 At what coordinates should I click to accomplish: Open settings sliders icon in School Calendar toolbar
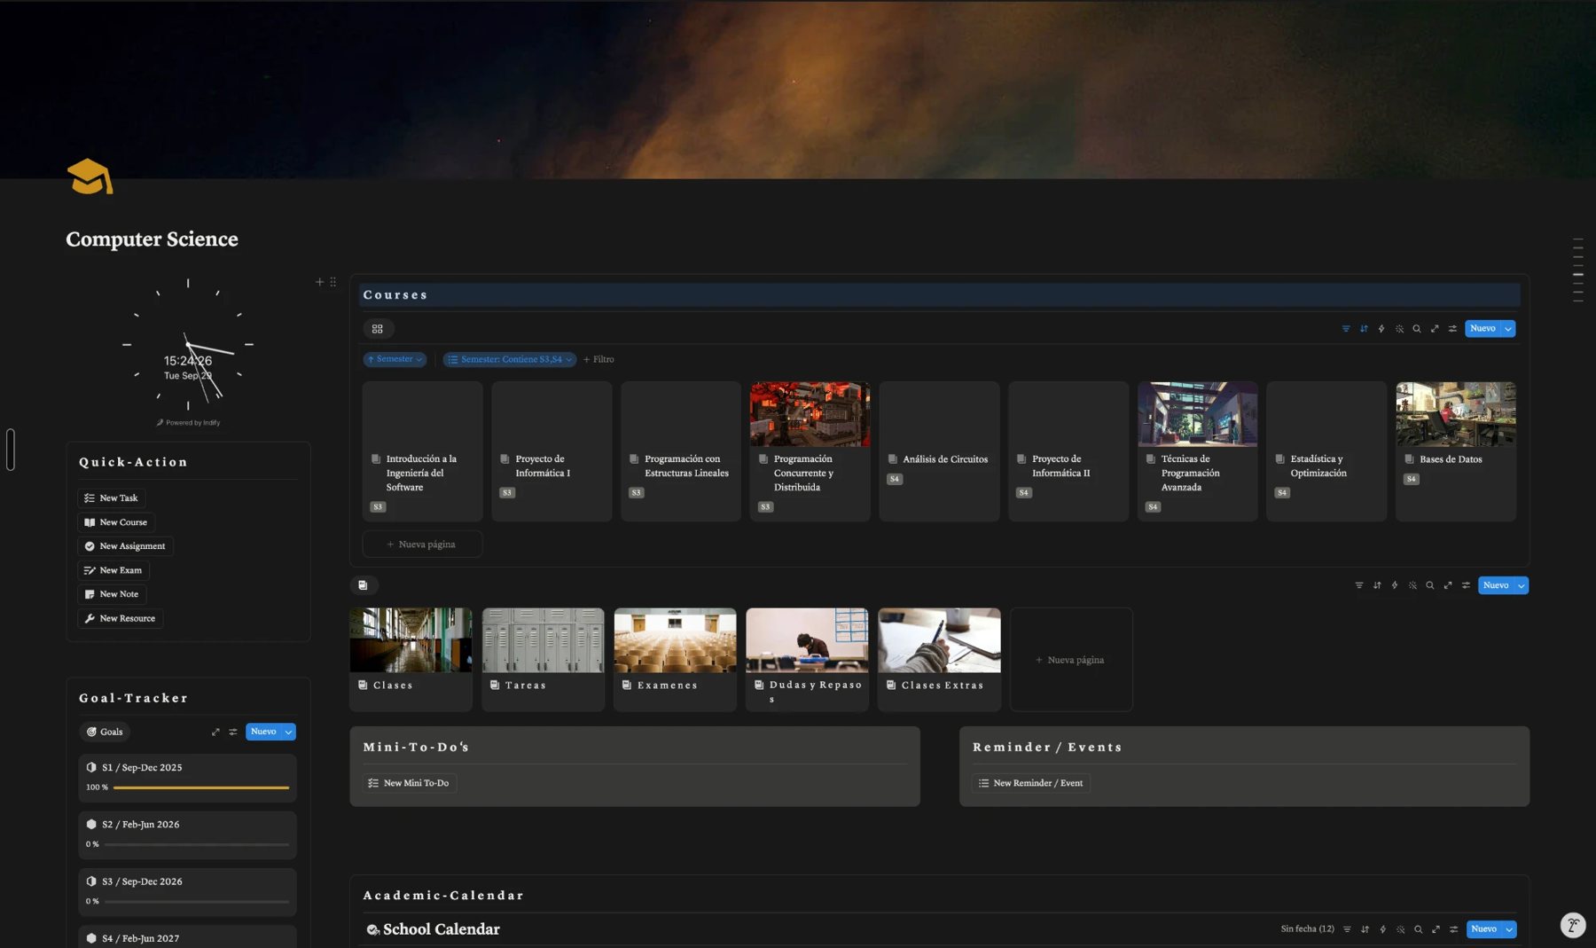(1453, 929)
